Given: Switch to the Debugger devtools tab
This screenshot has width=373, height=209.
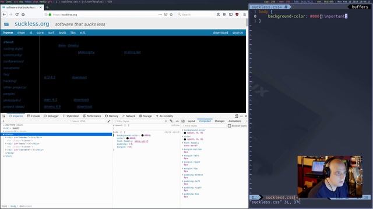Looking at the screenshot, I should click(51, 116).
